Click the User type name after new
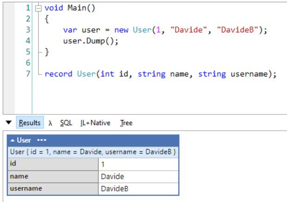 coord(142,30)
